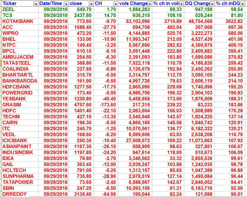Click the DQ Change column header label
The image size is (247, 197).
point(197,4)
